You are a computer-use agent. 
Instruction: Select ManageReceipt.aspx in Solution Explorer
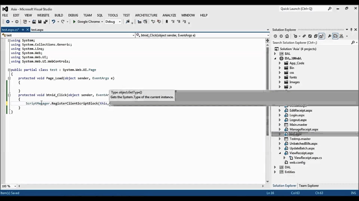(x=304, y=129)
